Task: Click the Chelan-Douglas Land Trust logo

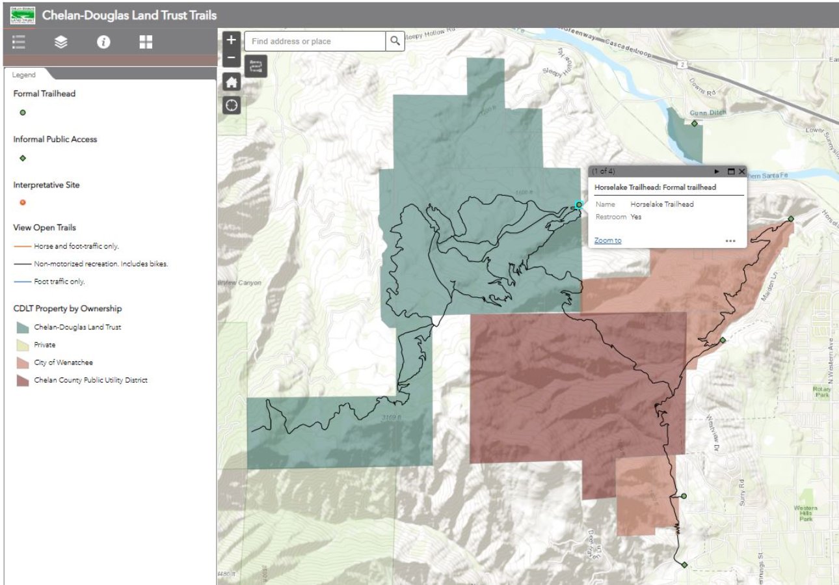Action: coord(23,14)
